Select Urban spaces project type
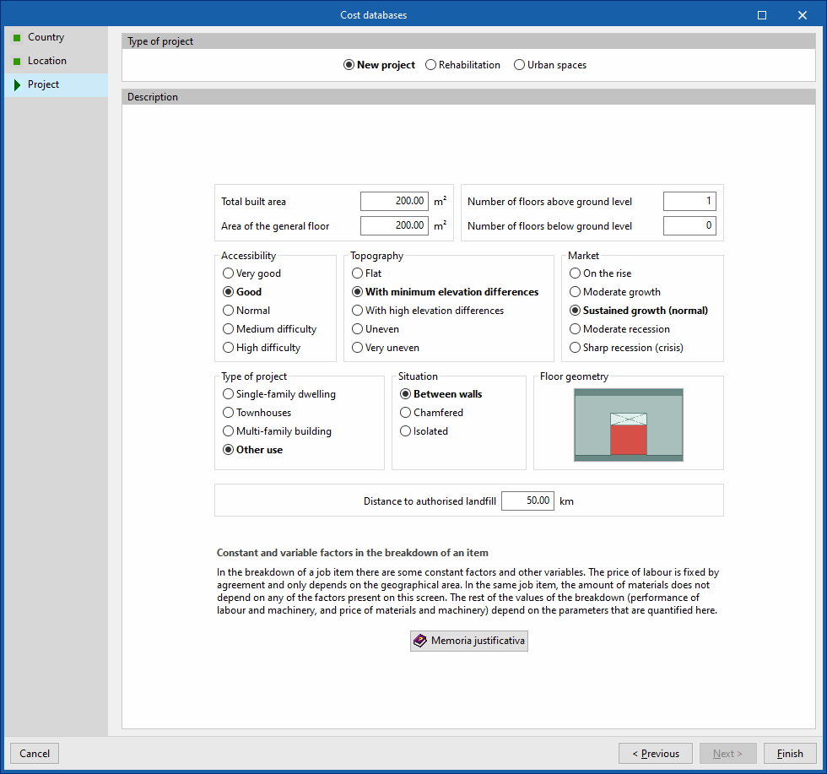Viewport: 827px width, 774px height. point(550,65)
